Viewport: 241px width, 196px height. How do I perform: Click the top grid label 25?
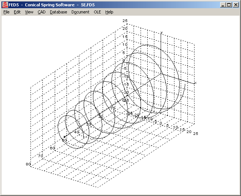(x=125, y=21)
